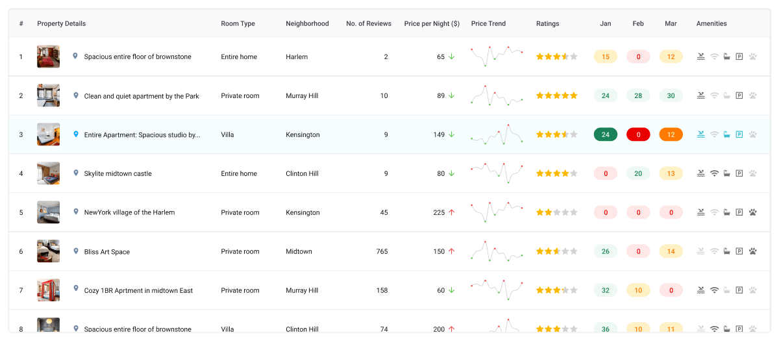This screenshot has height=339, width=779.
Task: Click the location pin beside Skylite midtown castle
Action: (75, 173)
